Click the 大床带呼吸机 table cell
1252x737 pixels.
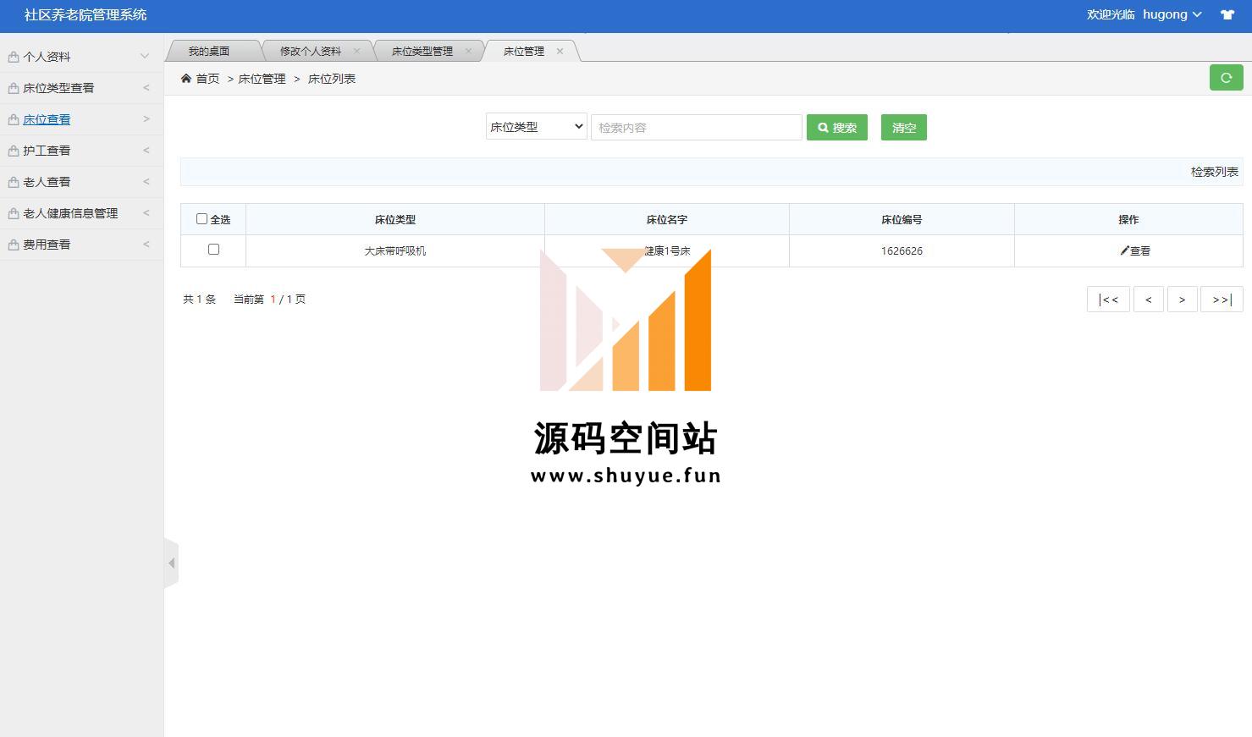pyautogui.click(x=395, y=250)
